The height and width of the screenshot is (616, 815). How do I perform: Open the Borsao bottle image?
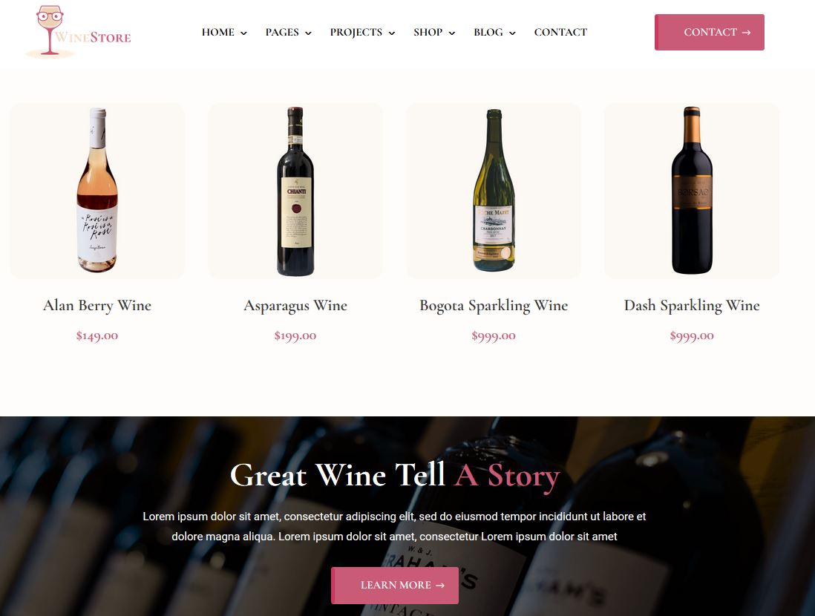691,191
